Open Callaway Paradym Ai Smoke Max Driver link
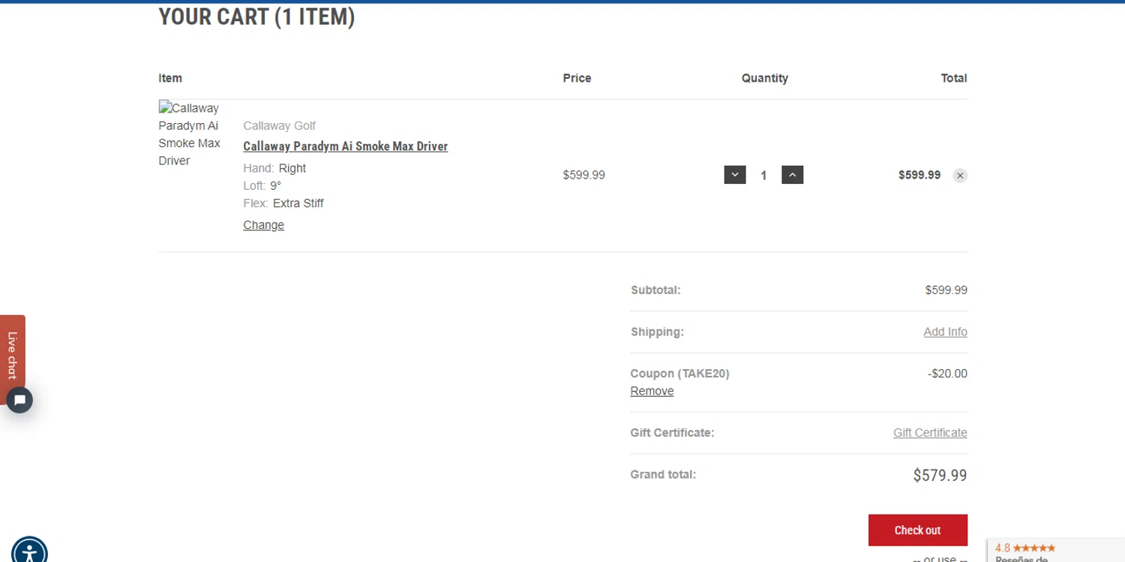Screen dimensions: 1125x562 click(345, 146)
